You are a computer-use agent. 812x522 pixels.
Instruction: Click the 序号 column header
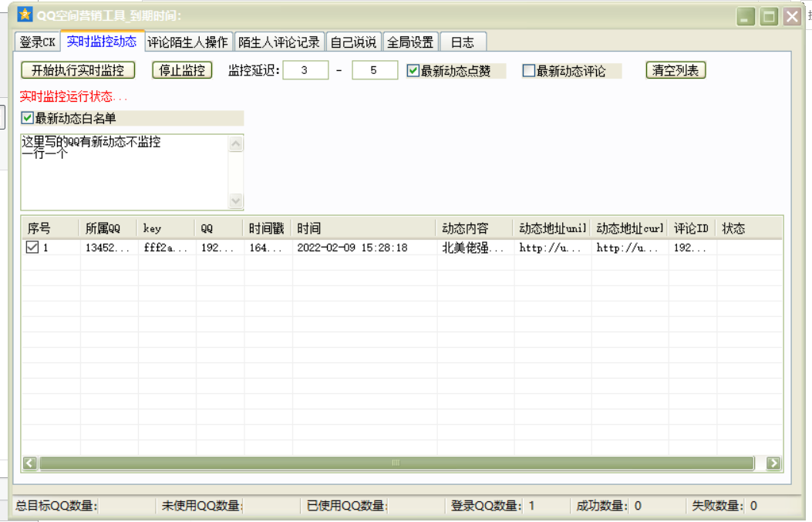pyautogui.click(x=50, y=228)
